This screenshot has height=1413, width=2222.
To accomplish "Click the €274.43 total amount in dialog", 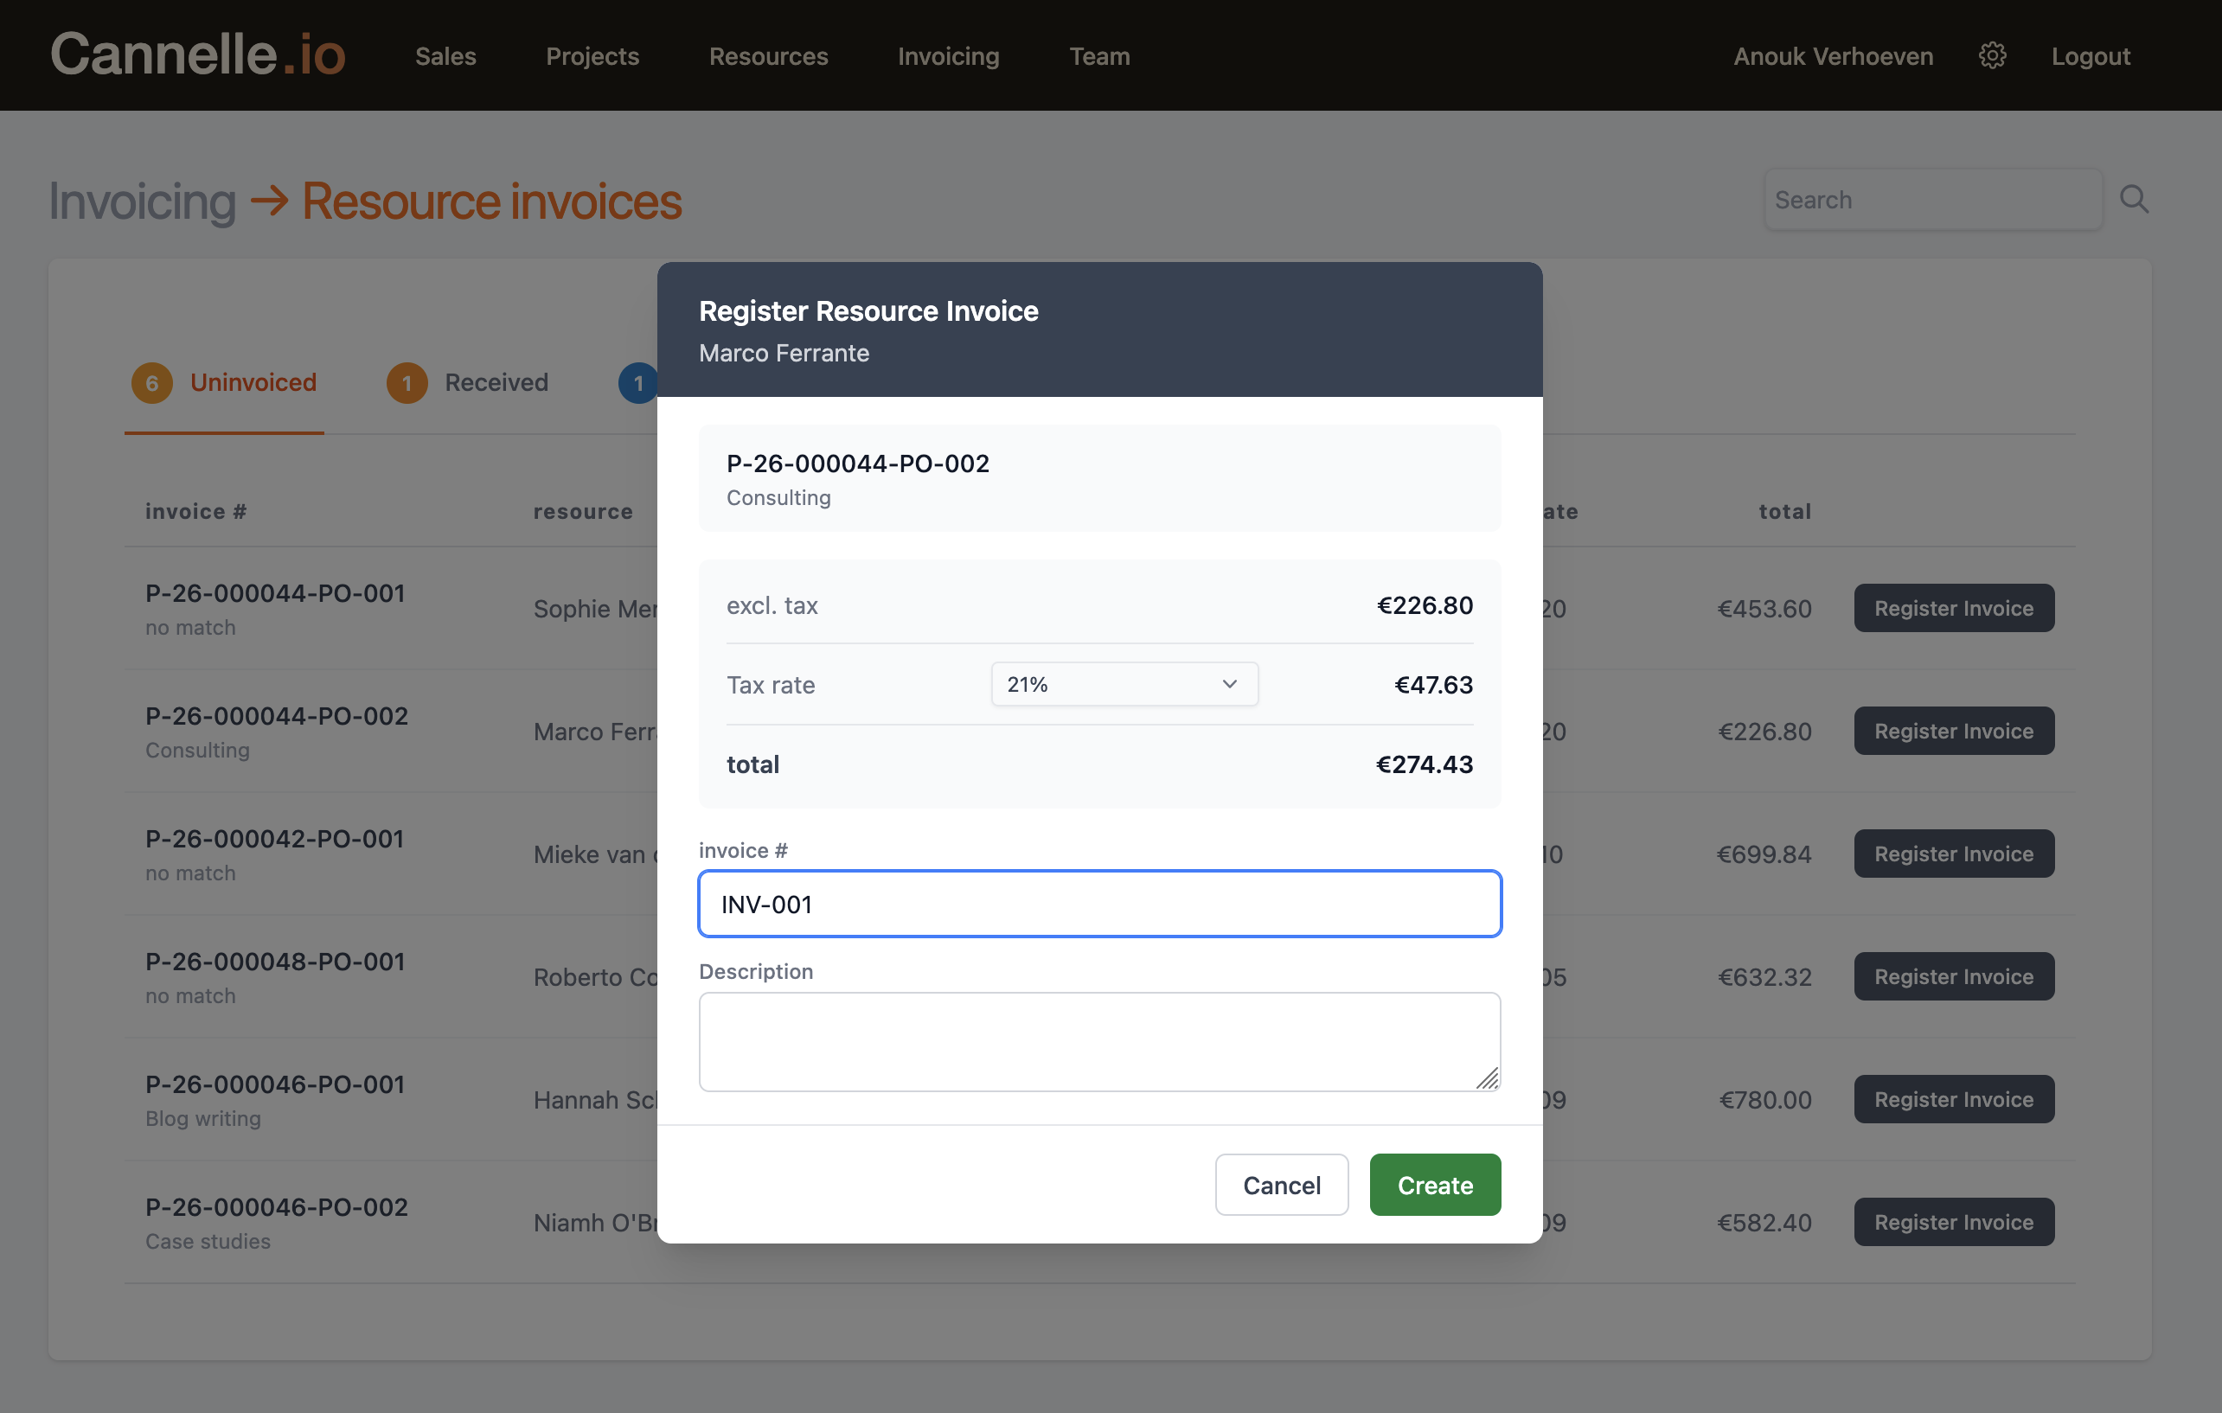I will (x=1424, y=764).
